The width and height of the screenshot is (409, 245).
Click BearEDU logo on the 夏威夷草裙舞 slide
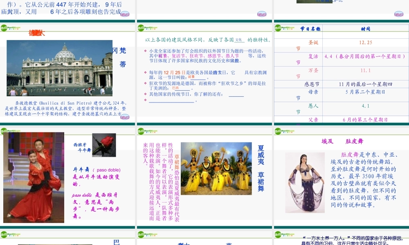tap(148, 131)
